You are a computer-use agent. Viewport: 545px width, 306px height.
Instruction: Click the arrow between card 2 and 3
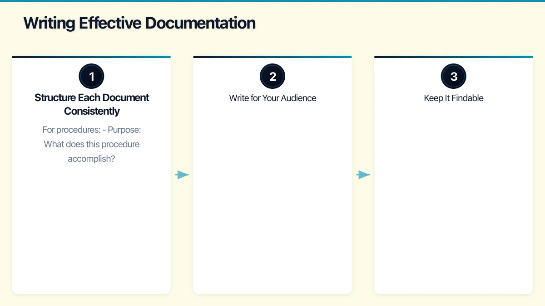(363, 175)
